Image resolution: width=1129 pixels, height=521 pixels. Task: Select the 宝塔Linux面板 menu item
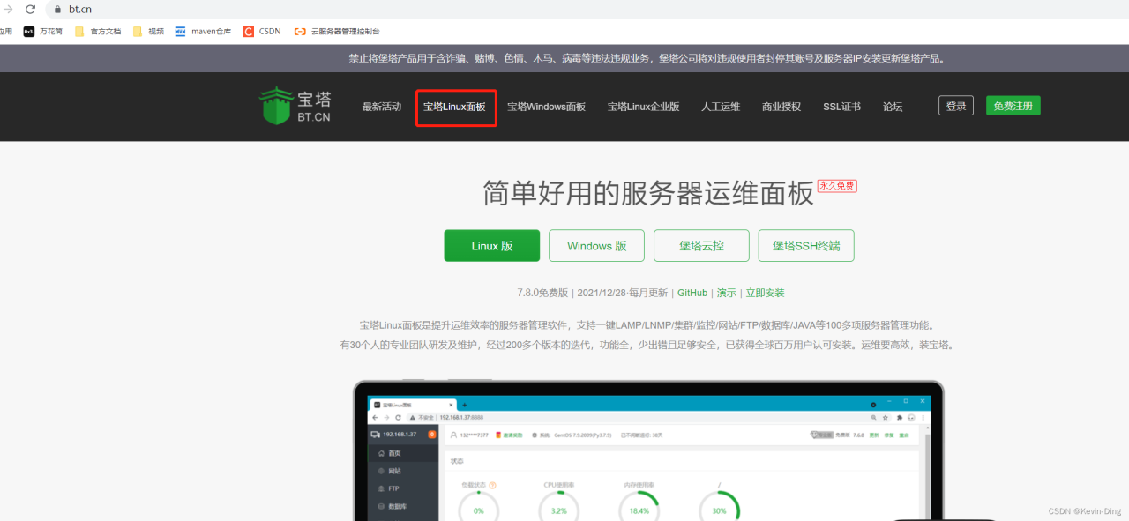coord(455,106)
